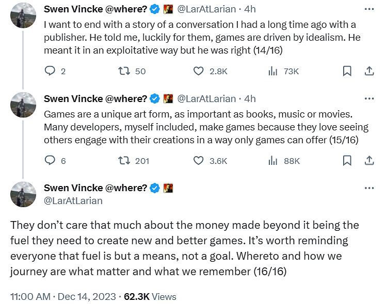The height and width of the screenshot is (304, 386).
Task: Like the 14/16 tweet
Action: [x=199, y=71]
